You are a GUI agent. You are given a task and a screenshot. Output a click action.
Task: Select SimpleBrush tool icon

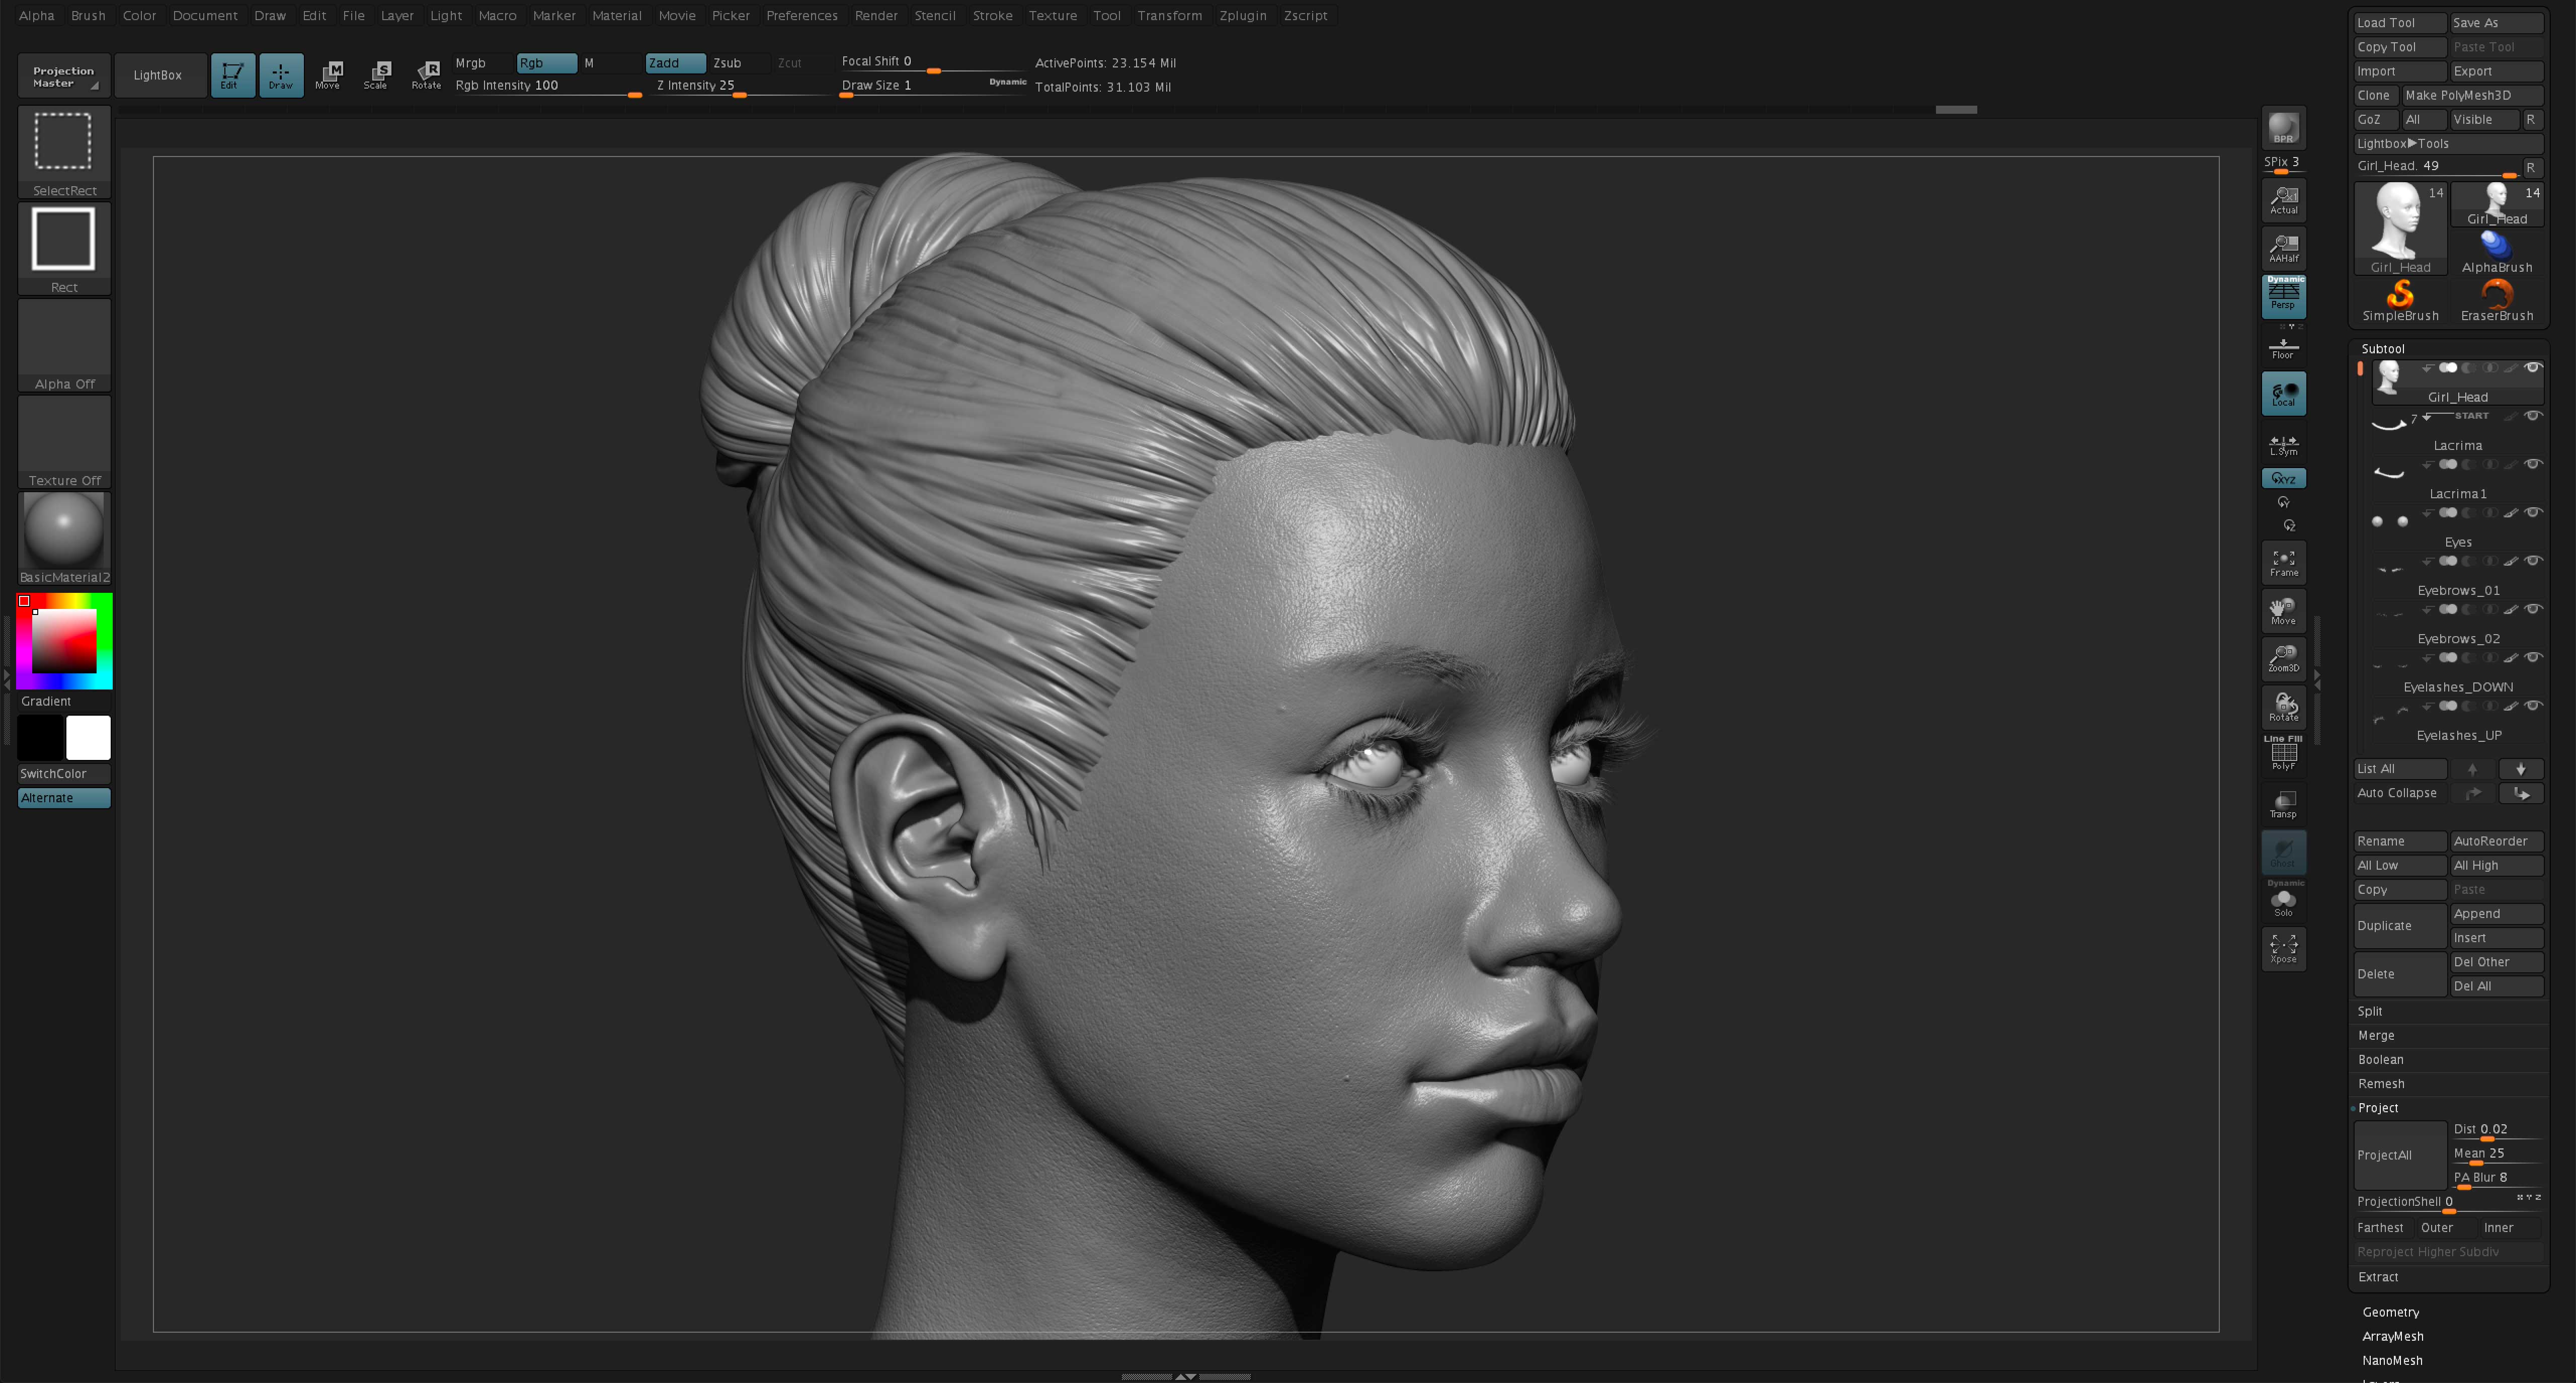coord(2400,299)
